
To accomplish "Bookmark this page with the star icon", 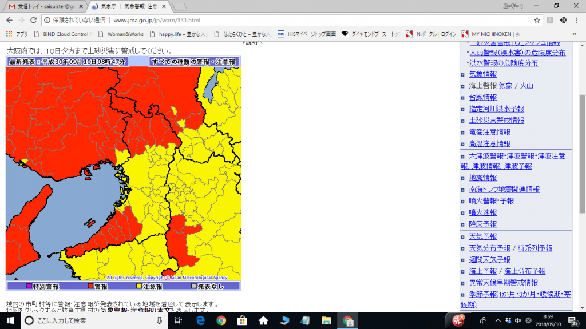I will click(x=537, y=20).
